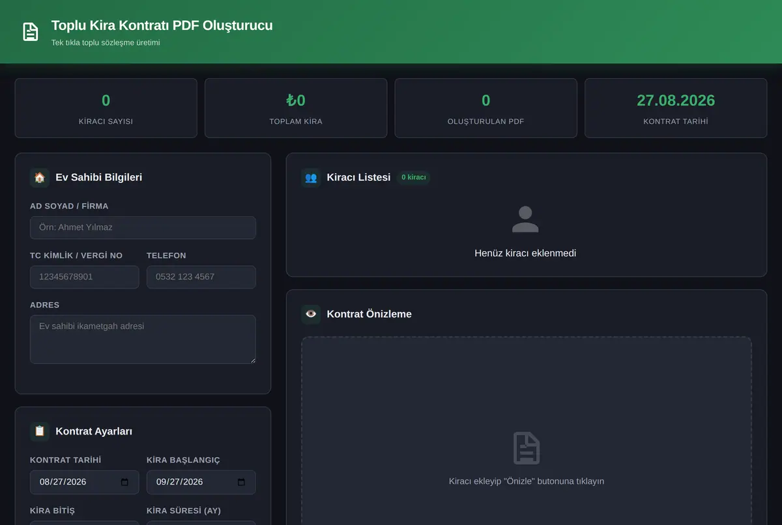
Task: Click the "Kontrat Önizleme" heading
Action: (x=369, y=314)
